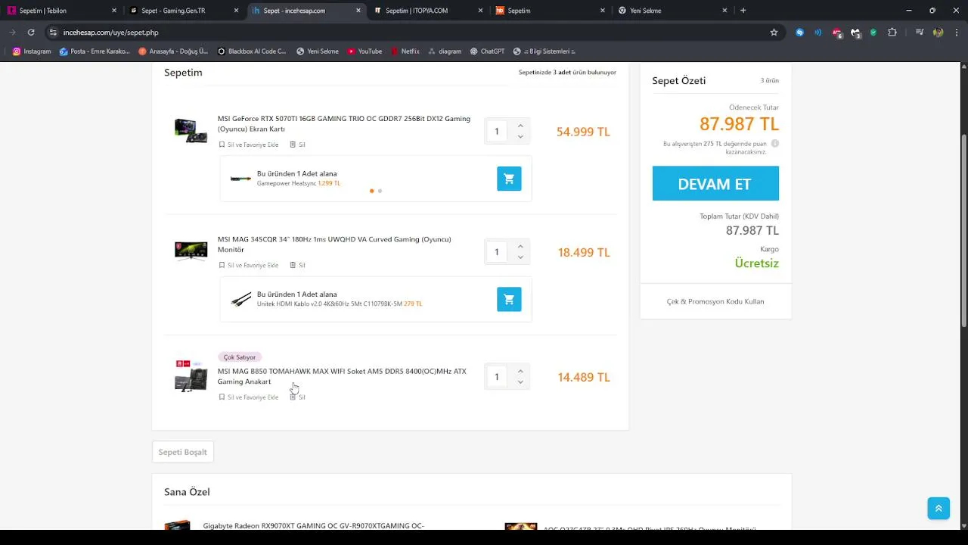Reload the page with the refresh icon
The height and width of the screenshot is (545, 968).
(x=31, y=33)
